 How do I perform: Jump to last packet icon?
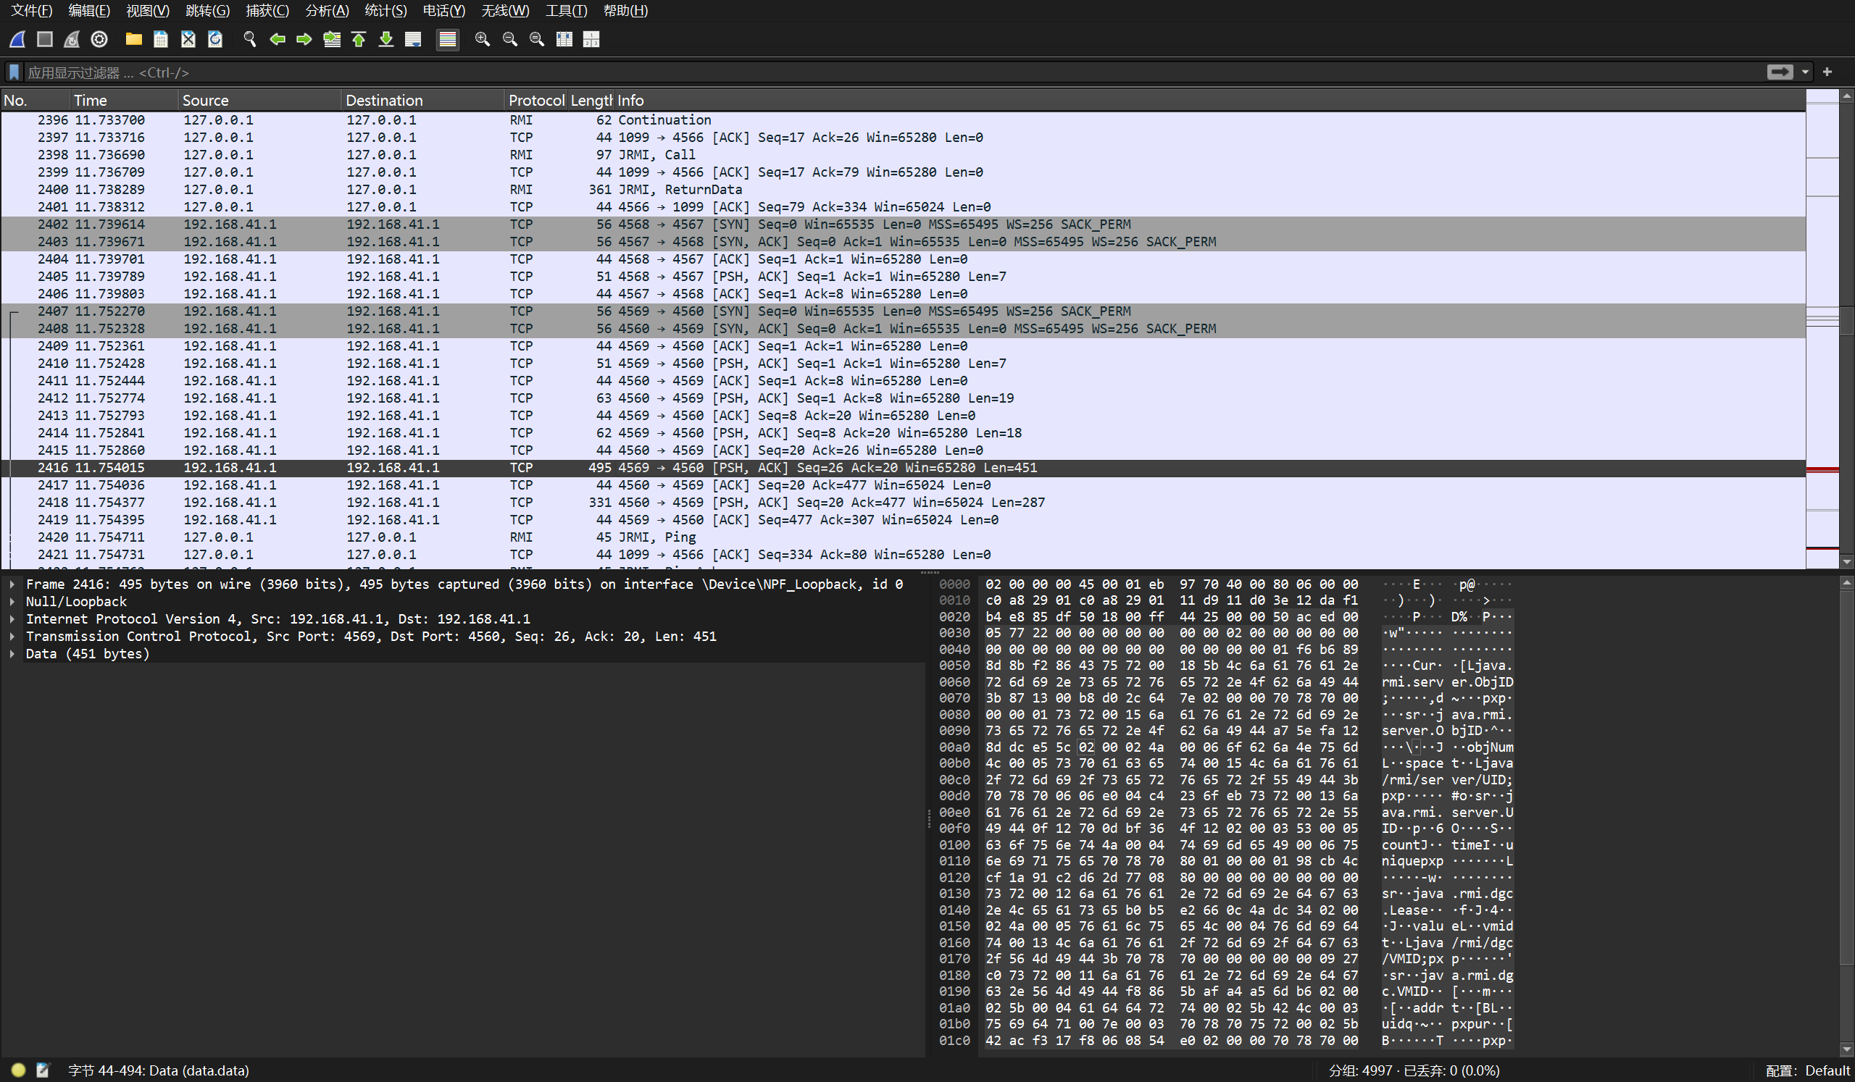click(385, 39)
